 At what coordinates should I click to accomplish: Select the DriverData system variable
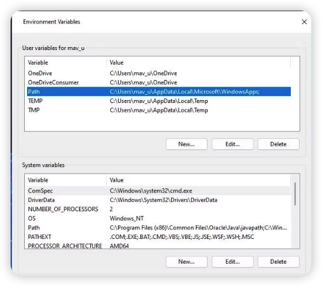[x=159, y=200]
